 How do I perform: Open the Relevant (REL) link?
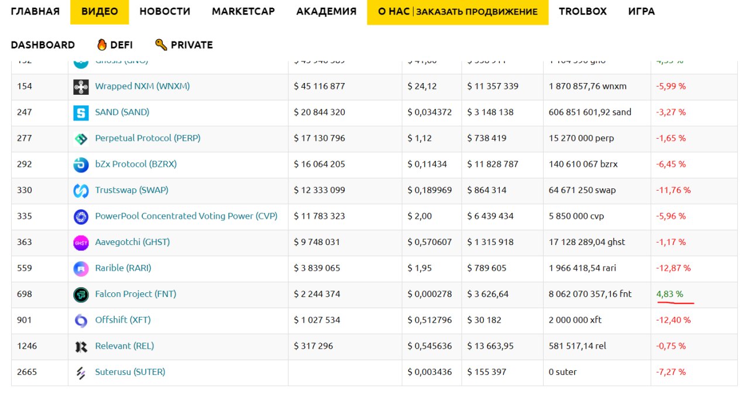point(125,346)
